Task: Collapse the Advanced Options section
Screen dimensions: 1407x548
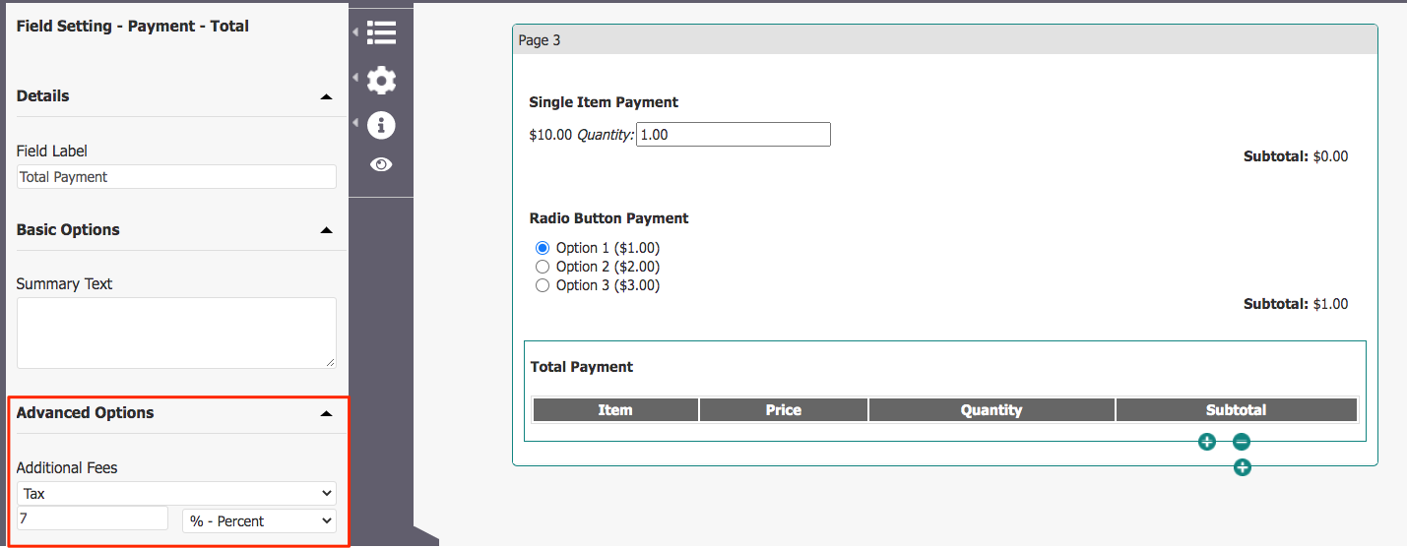Action: (x=326, y=413)
